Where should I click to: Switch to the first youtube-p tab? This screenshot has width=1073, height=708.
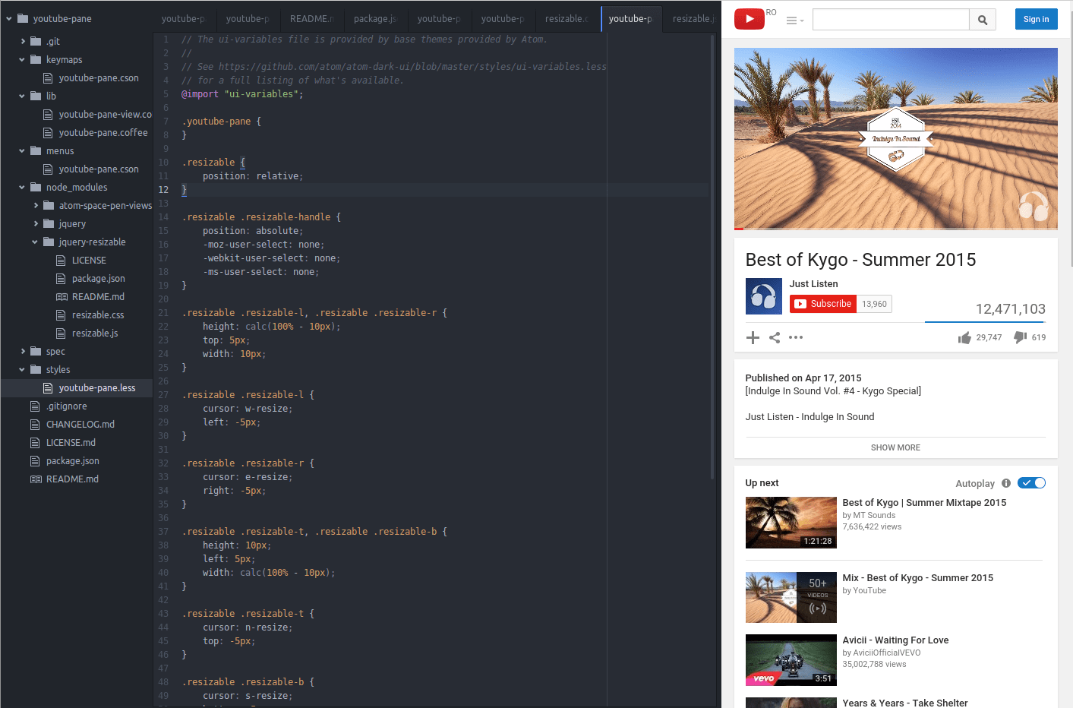(x=183, y=18)
